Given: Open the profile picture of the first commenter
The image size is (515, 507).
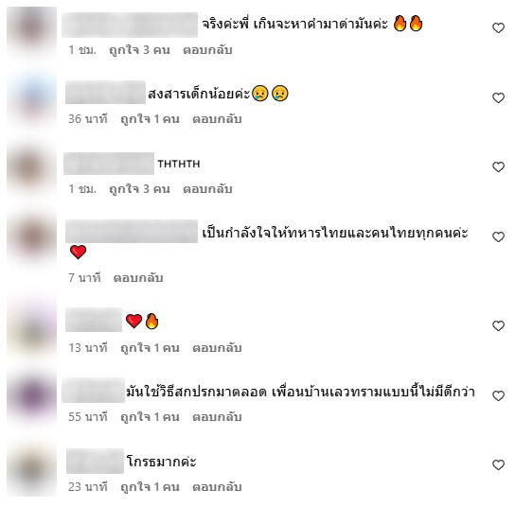Looking at the screenshot, I should (31, 32).
